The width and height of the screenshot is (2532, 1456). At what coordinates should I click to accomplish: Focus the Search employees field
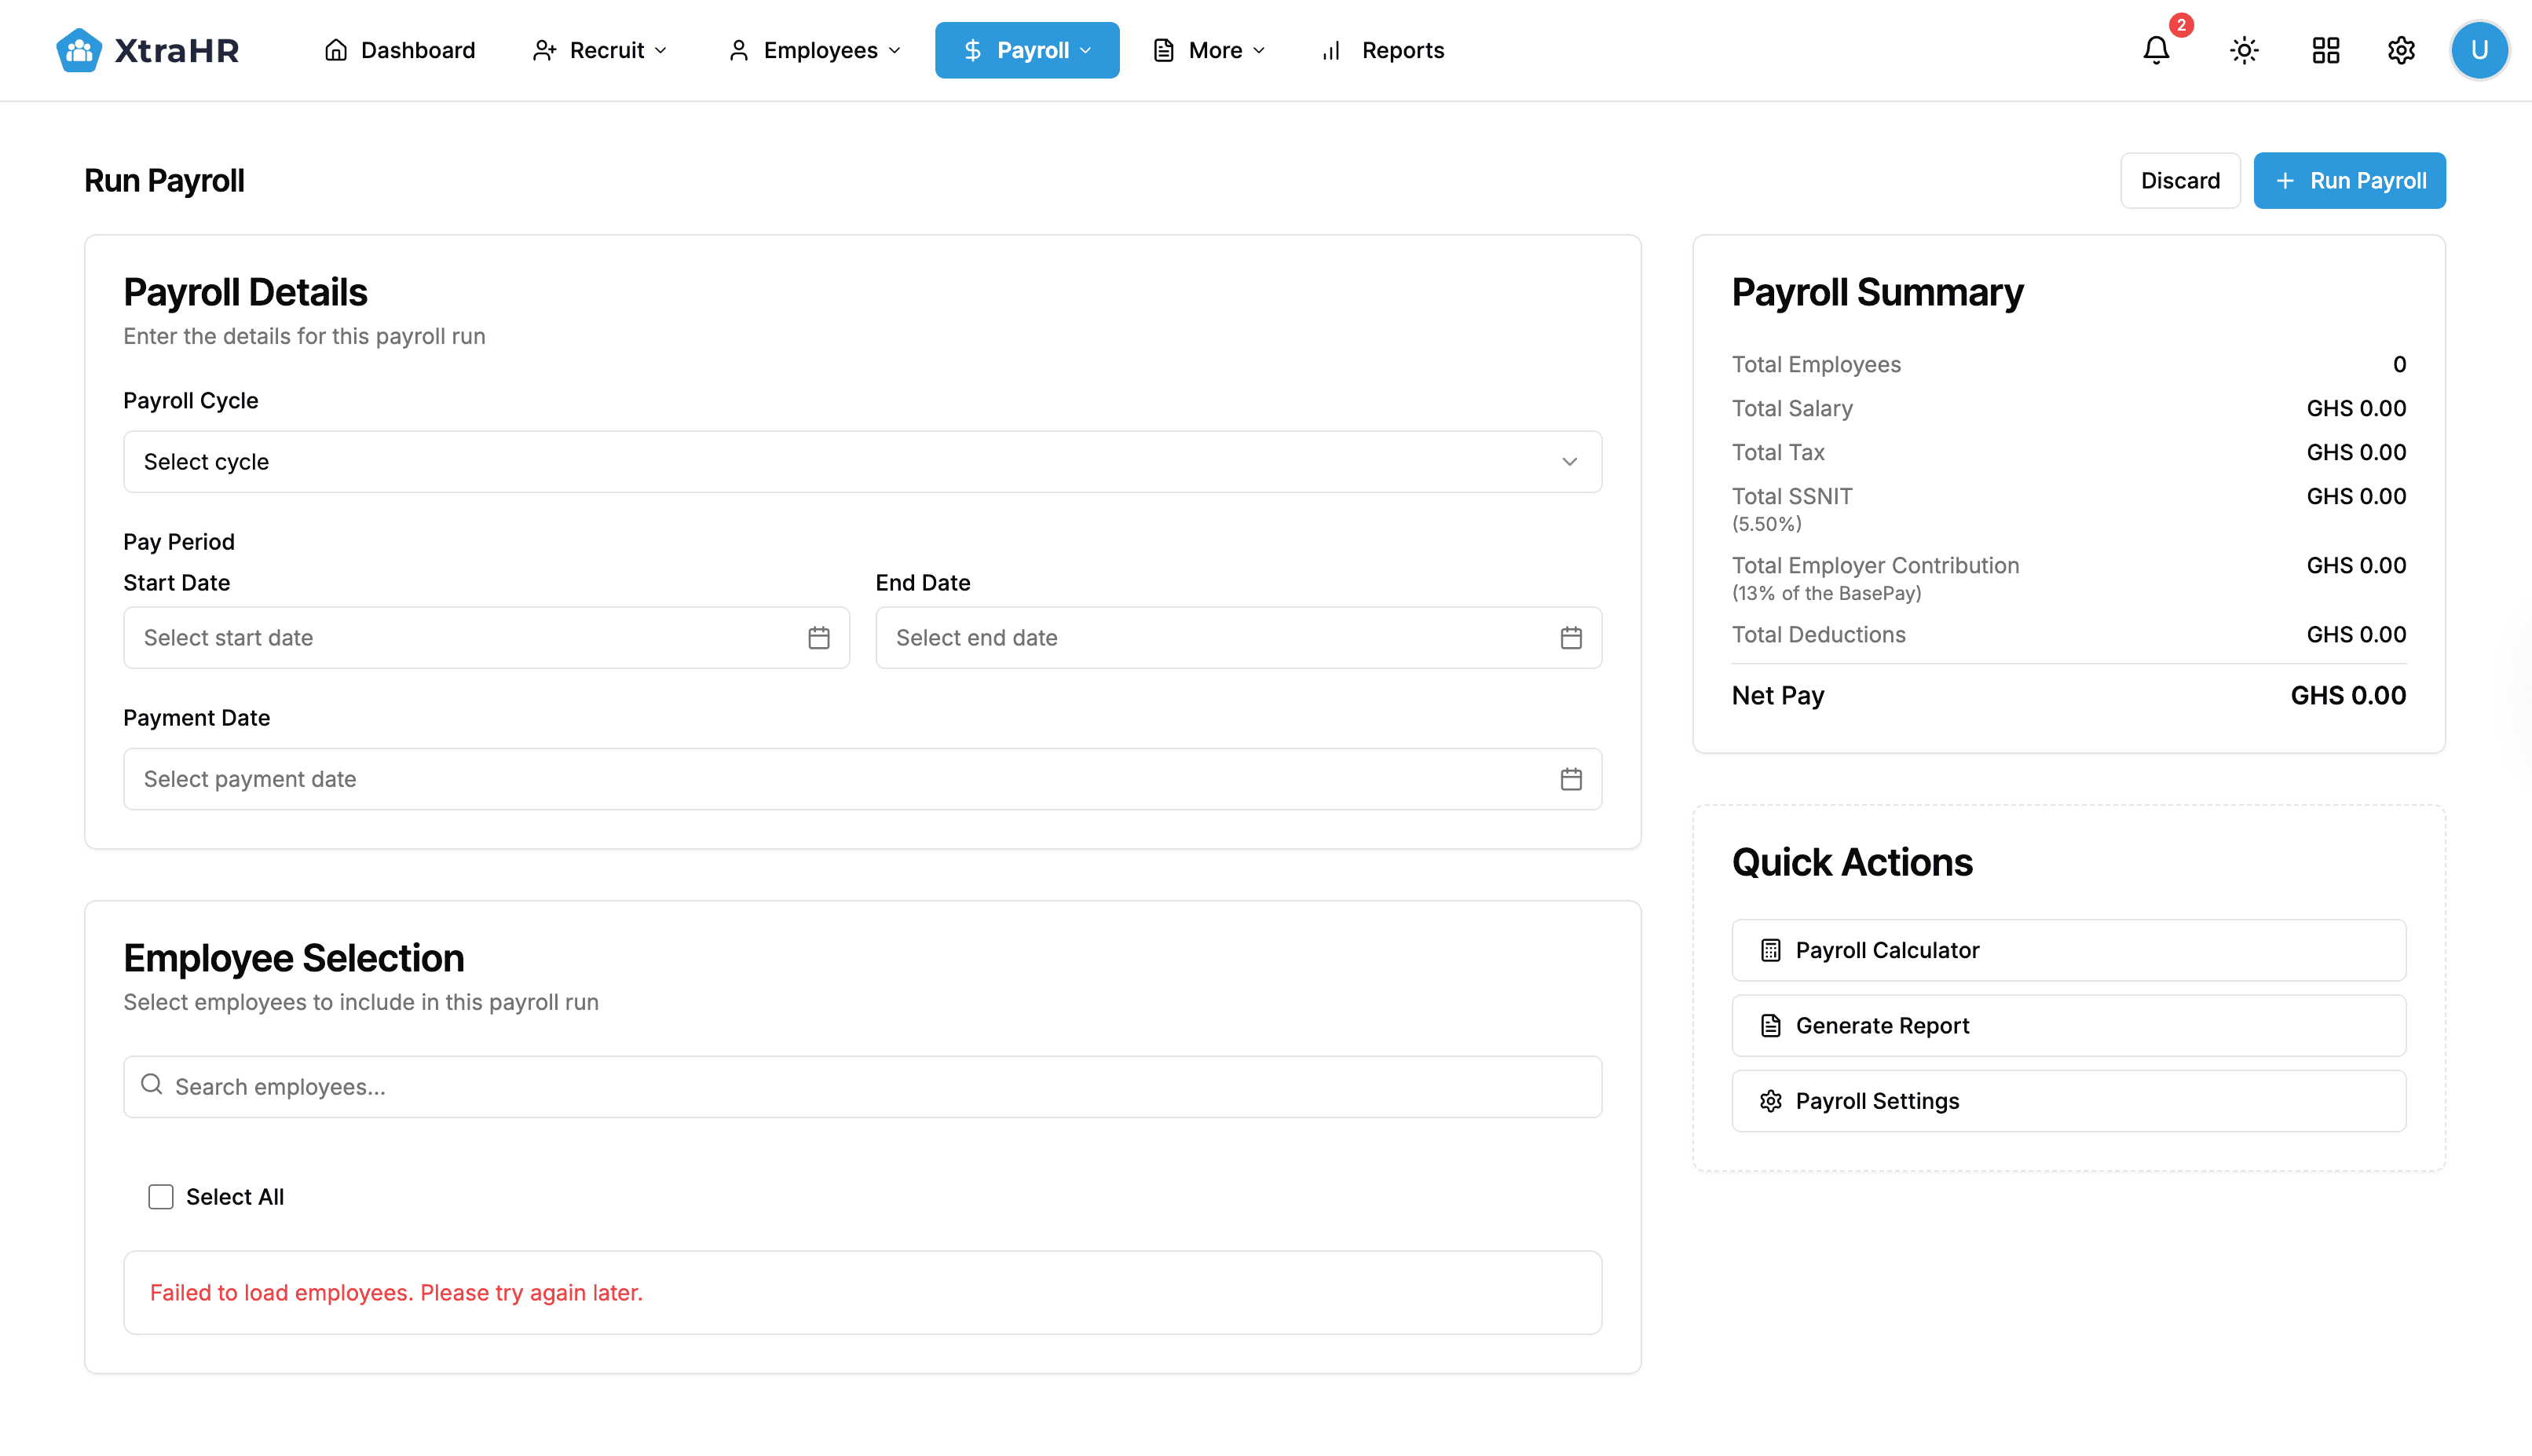(862, 1086)
